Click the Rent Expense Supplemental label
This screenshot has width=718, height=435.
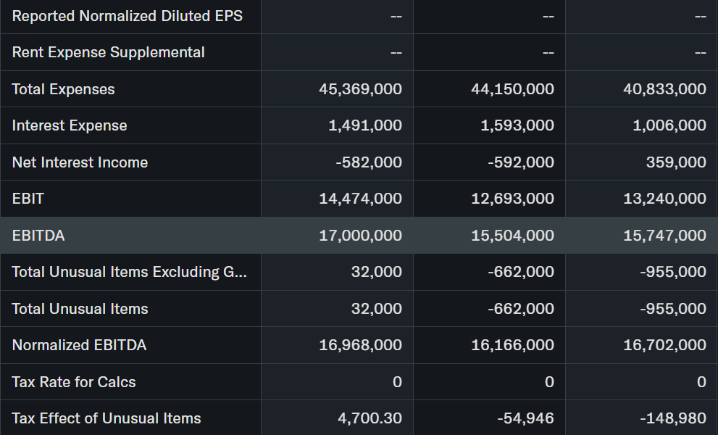tap(108, 52)
